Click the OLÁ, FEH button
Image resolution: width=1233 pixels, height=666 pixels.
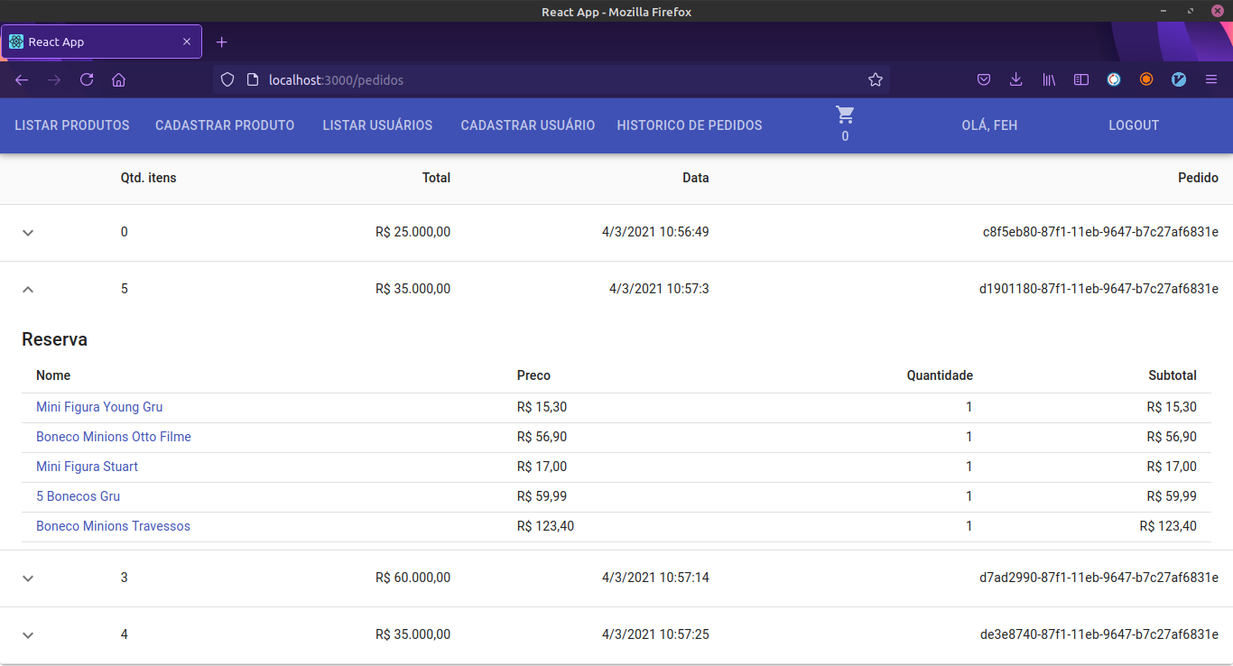(x=989, y=125)
